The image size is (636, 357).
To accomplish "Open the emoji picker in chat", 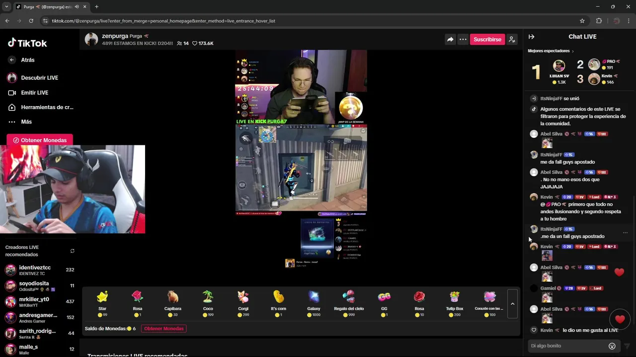I will (612, 346).
